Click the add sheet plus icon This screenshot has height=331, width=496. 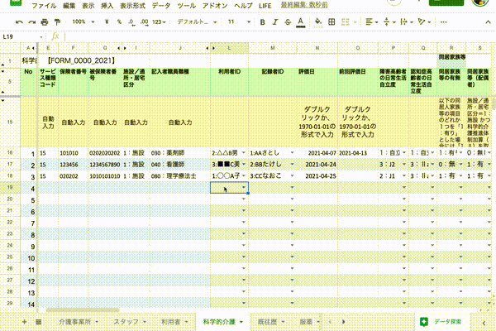pos(24,320)
